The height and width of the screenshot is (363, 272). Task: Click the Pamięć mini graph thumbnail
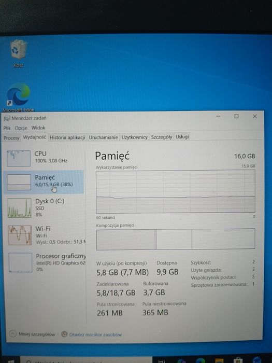click(x=19, y=183)
